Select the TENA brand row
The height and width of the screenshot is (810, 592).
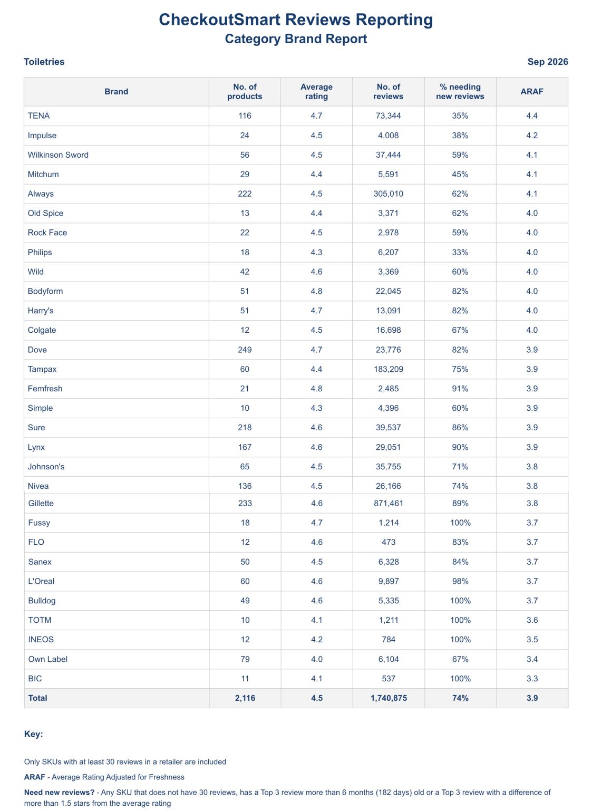(x=296, y=116)
